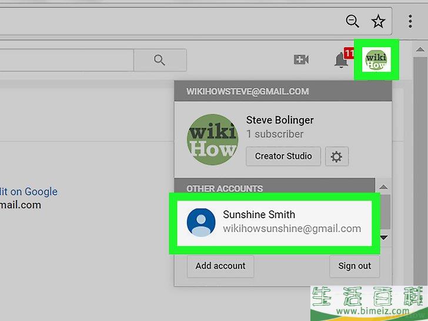
Task: Click the large wikiHow profile picture
Action: pos(212,139)
